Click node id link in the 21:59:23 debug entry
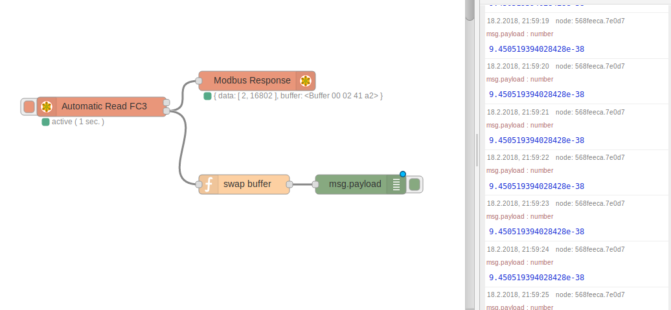 [590, 203]
